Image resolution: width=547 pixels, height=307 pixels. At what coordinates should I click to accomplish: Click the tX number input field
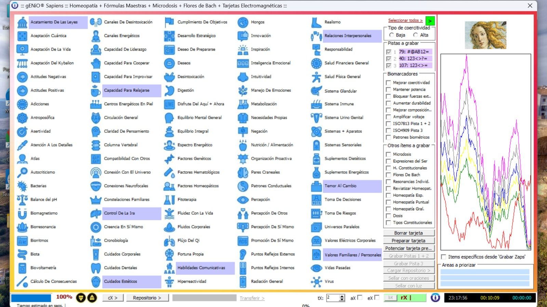click(x=333, y=298)
